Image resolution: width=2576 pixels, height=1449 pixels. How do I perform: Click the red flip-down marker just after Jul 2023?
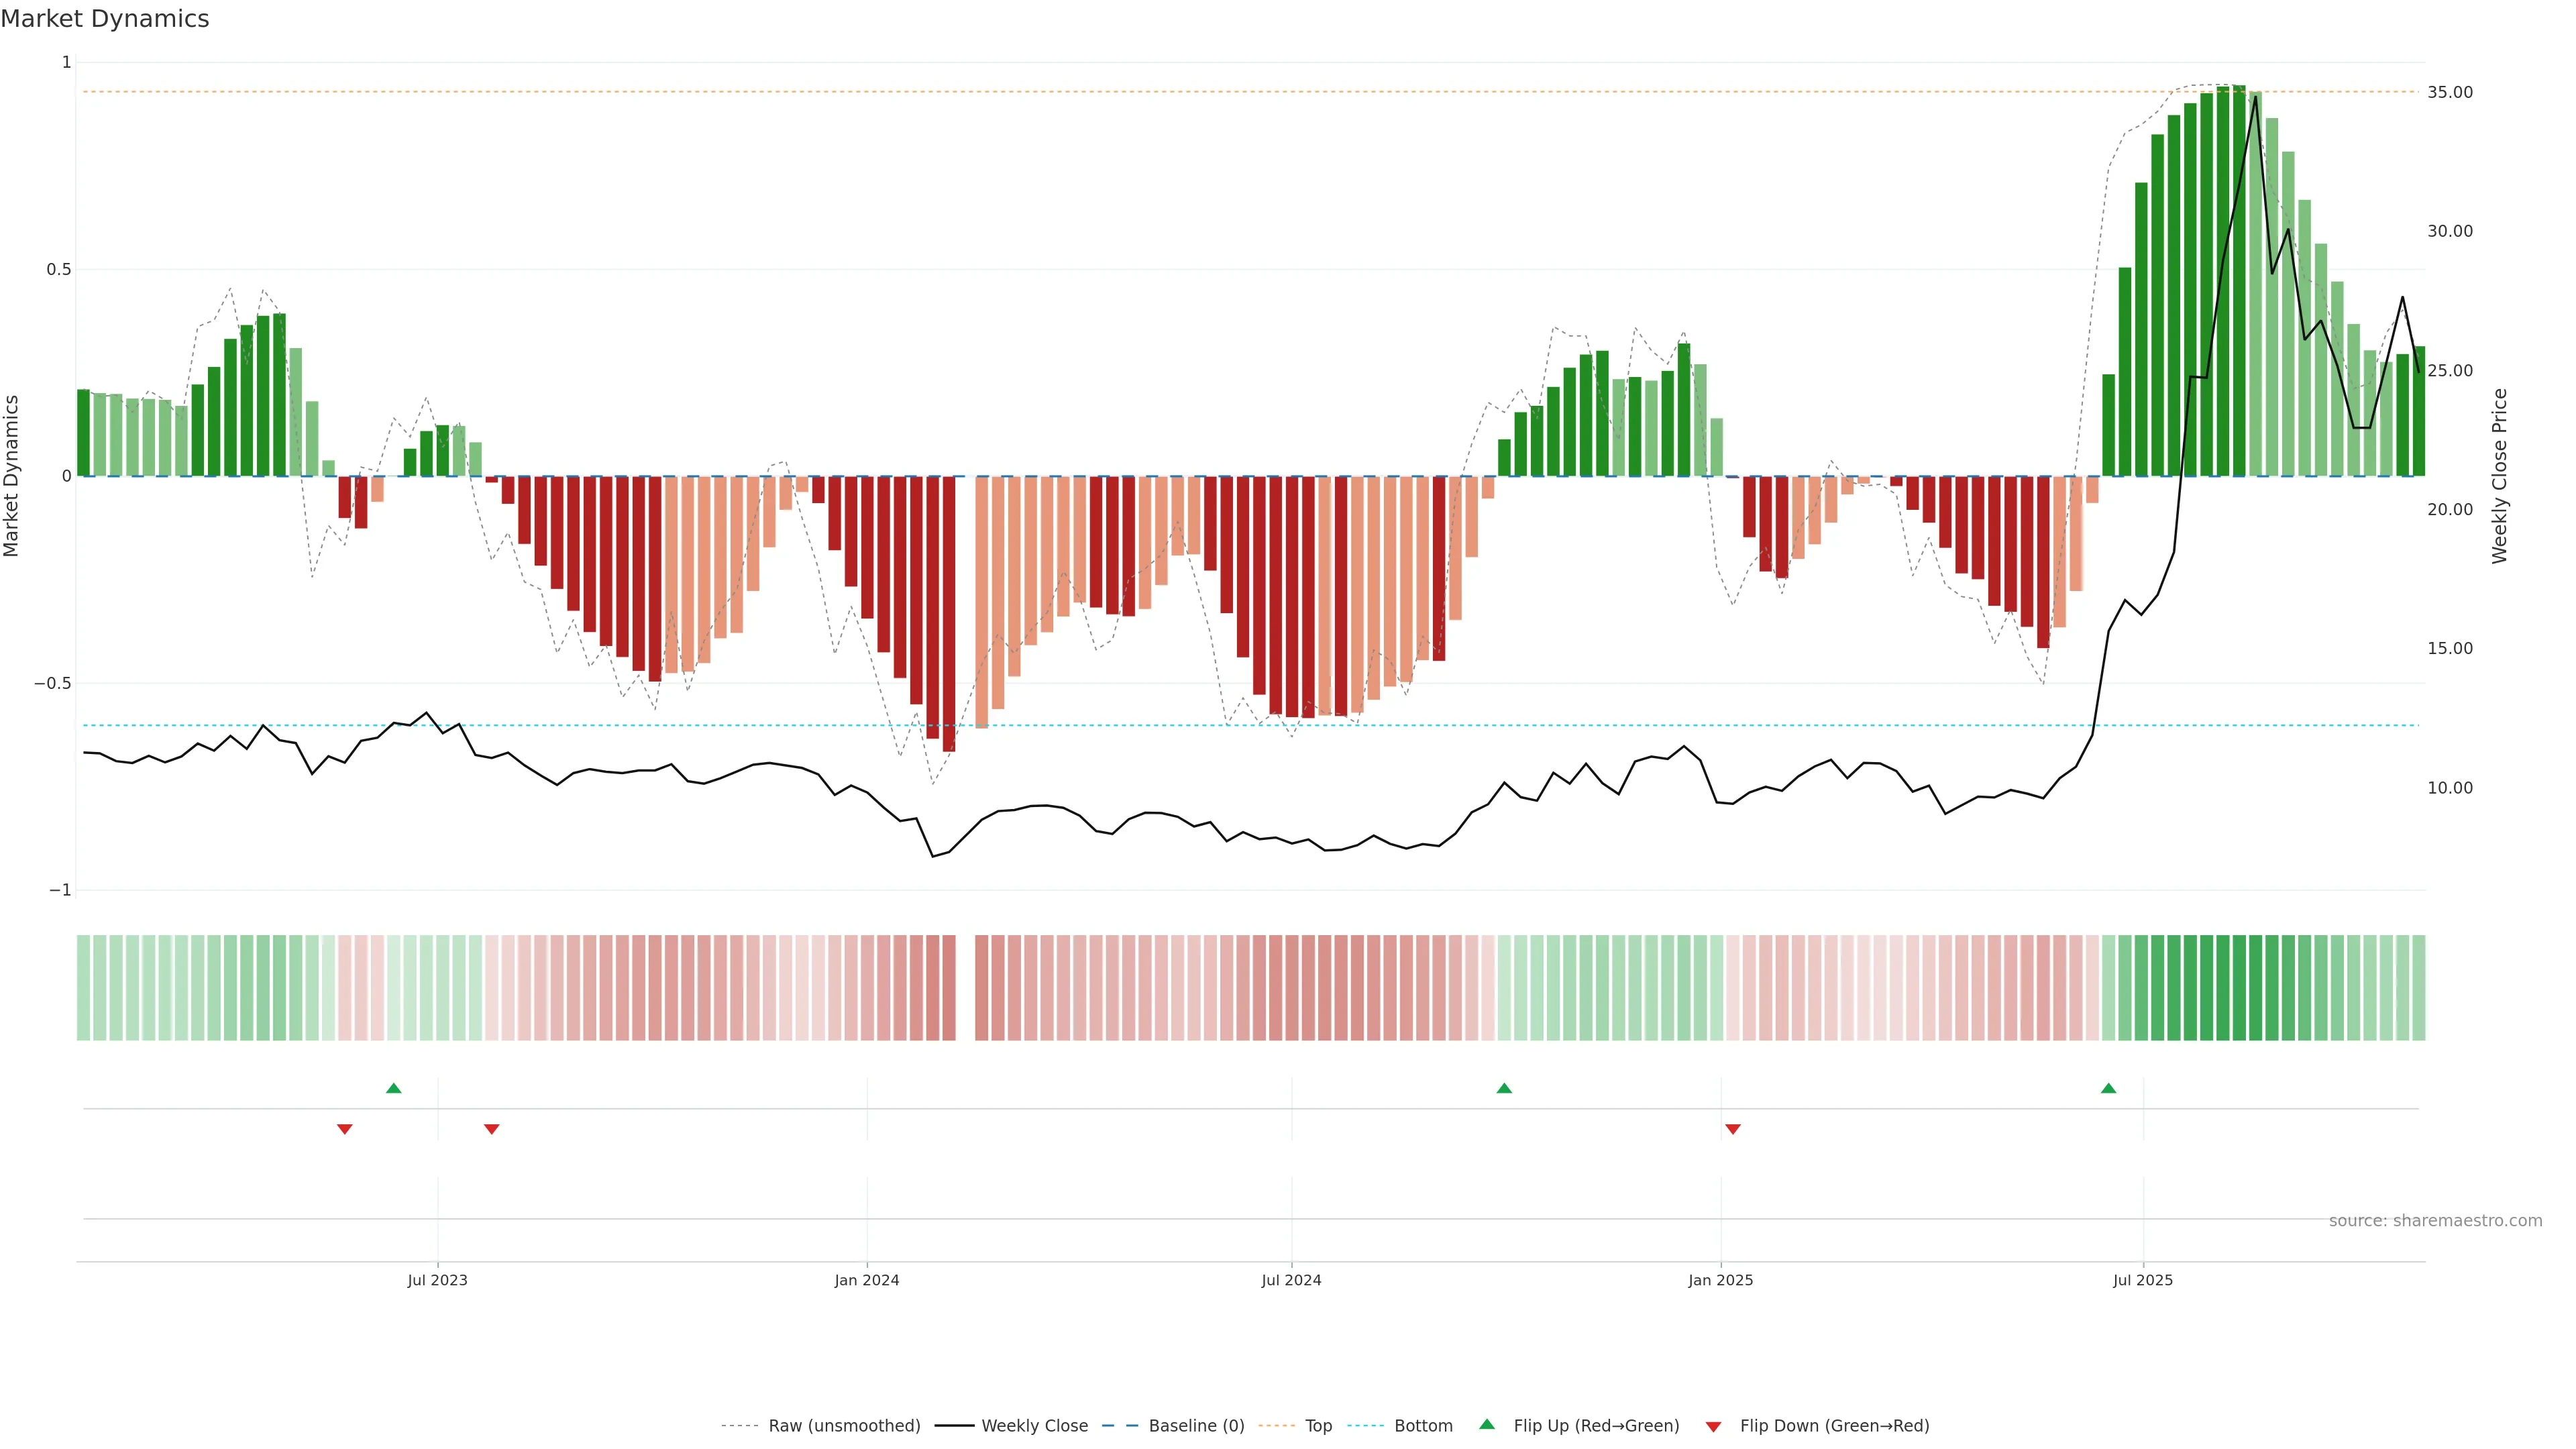coord(491,1129)
